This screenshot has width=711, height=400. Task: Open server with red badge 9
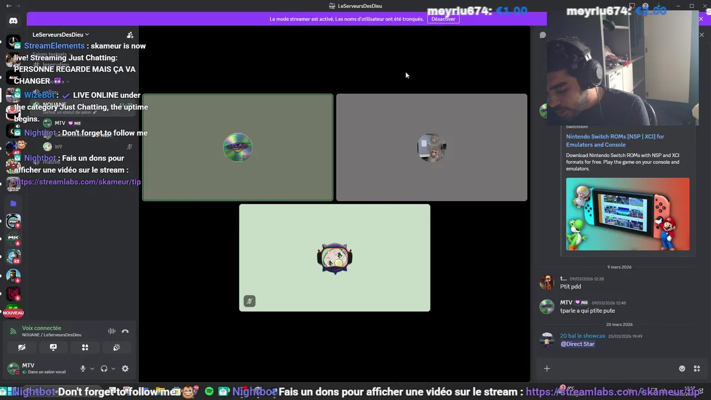13,222
